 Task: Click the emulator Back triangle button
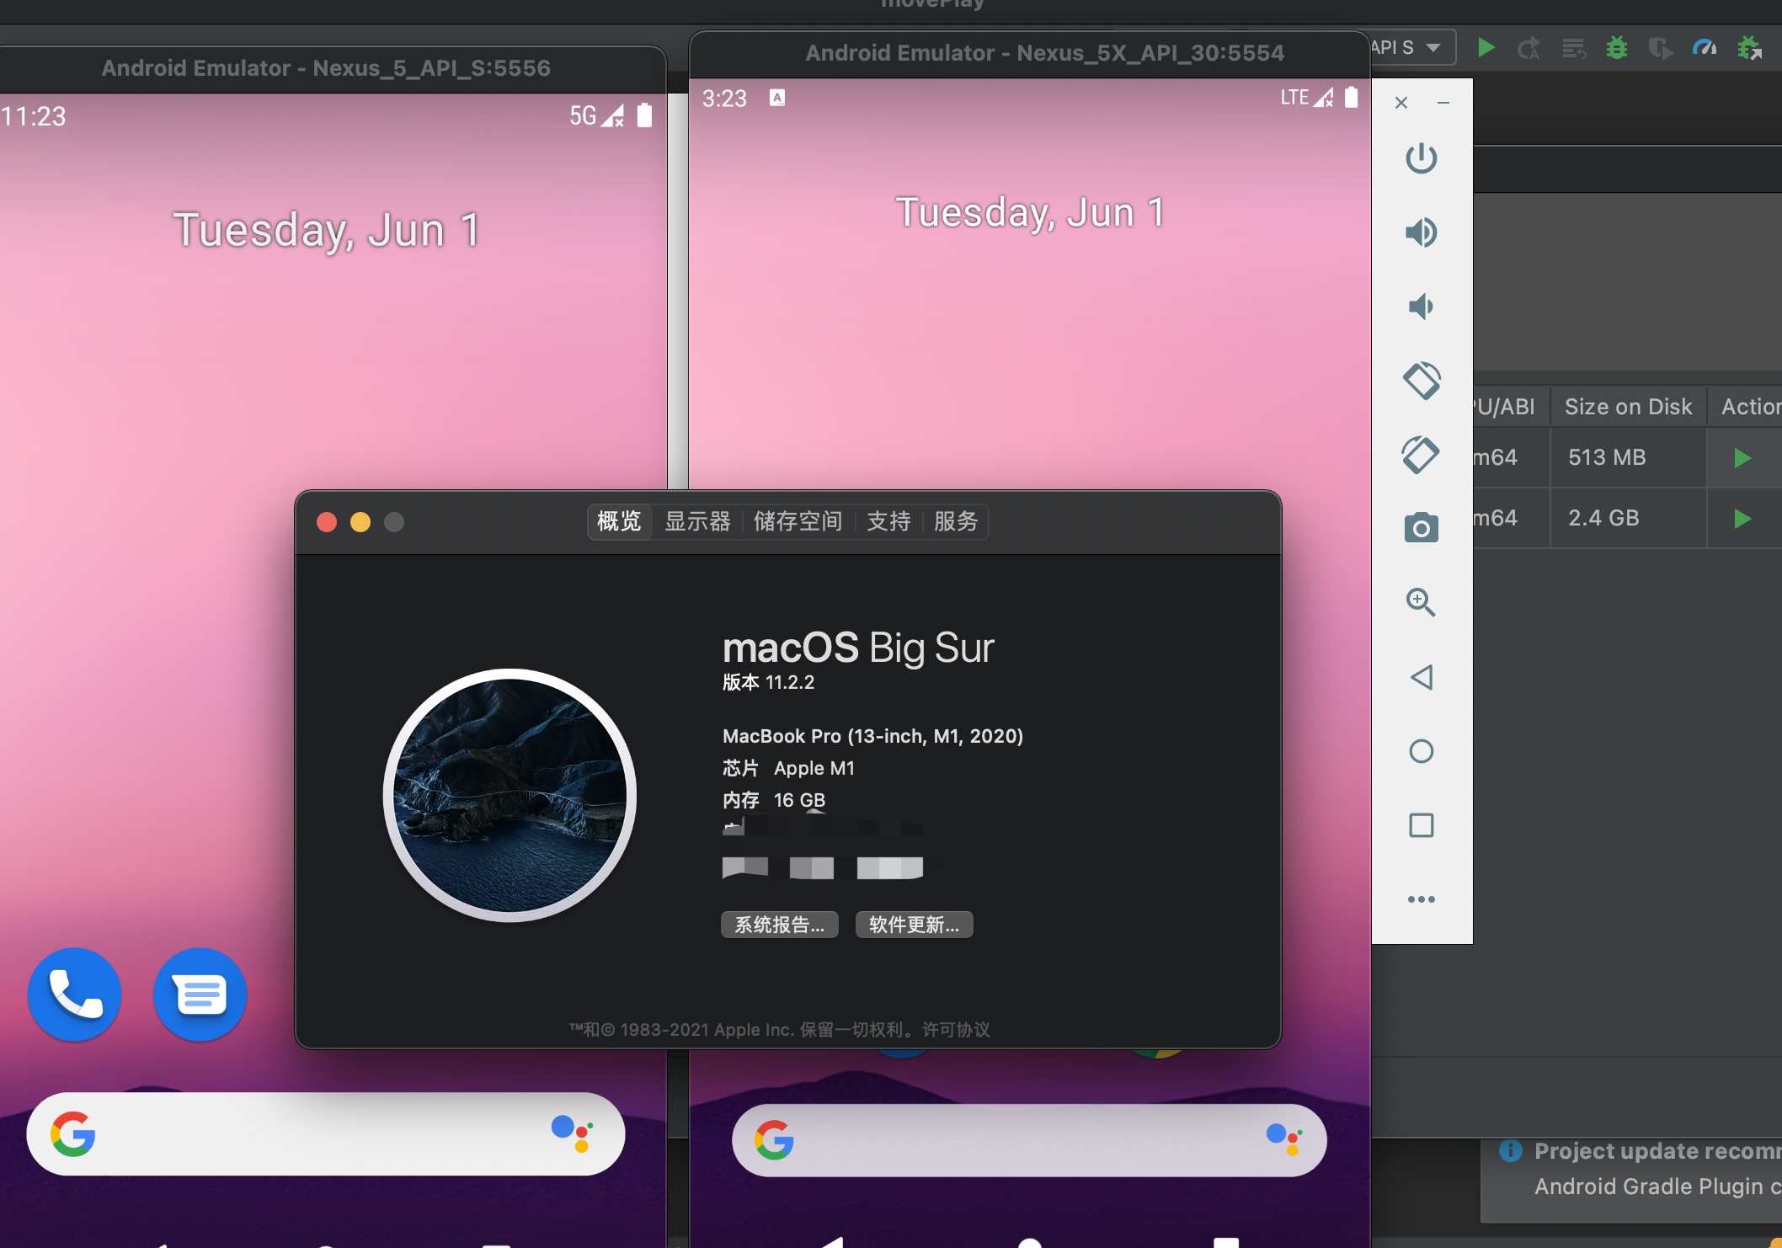tap(1421, 677)
